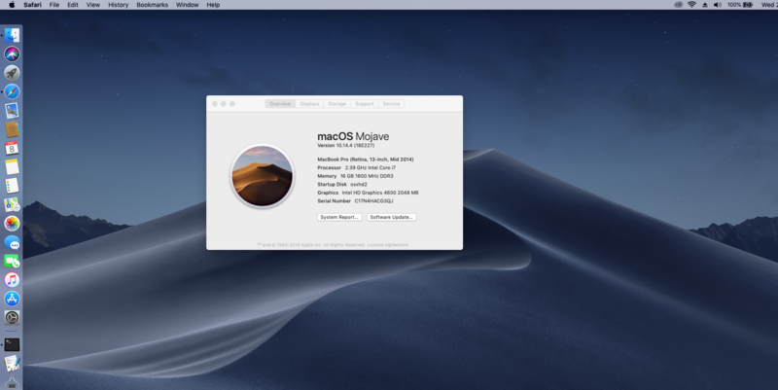Open Finder from the Dock

12,35
